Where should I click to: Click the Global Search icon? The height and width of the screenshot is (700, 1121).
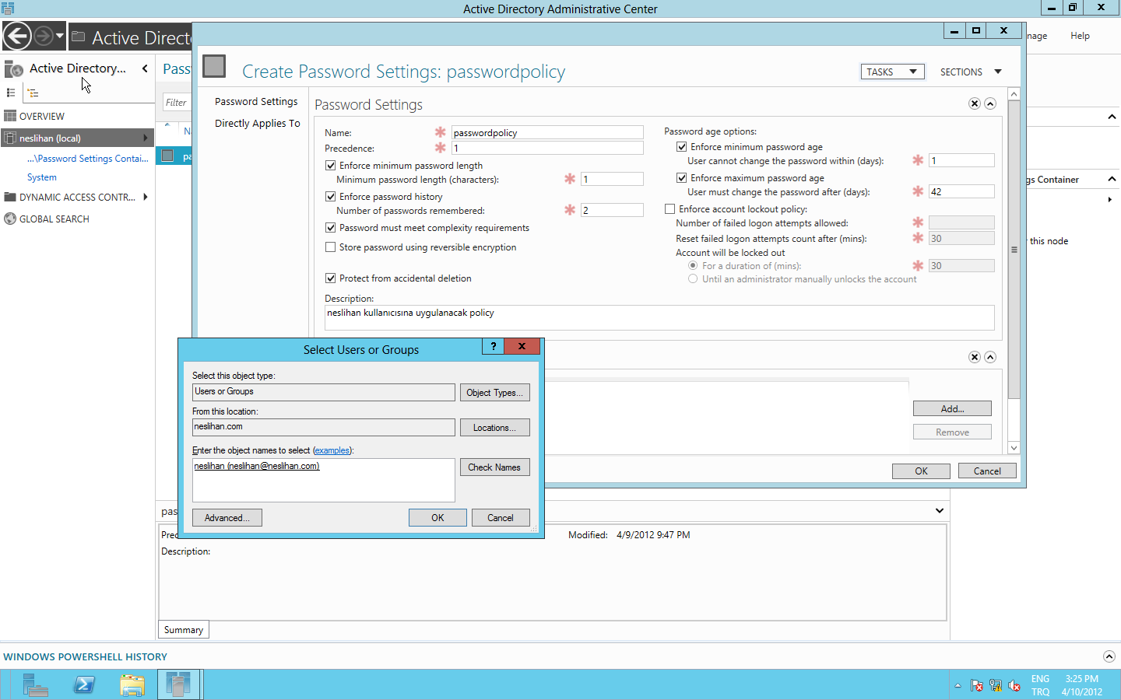tap(10, 219)
